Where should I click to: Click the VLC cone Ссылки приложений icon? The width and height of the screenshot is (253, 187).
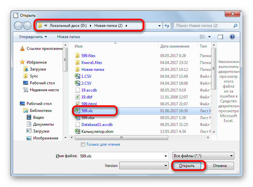22,48
